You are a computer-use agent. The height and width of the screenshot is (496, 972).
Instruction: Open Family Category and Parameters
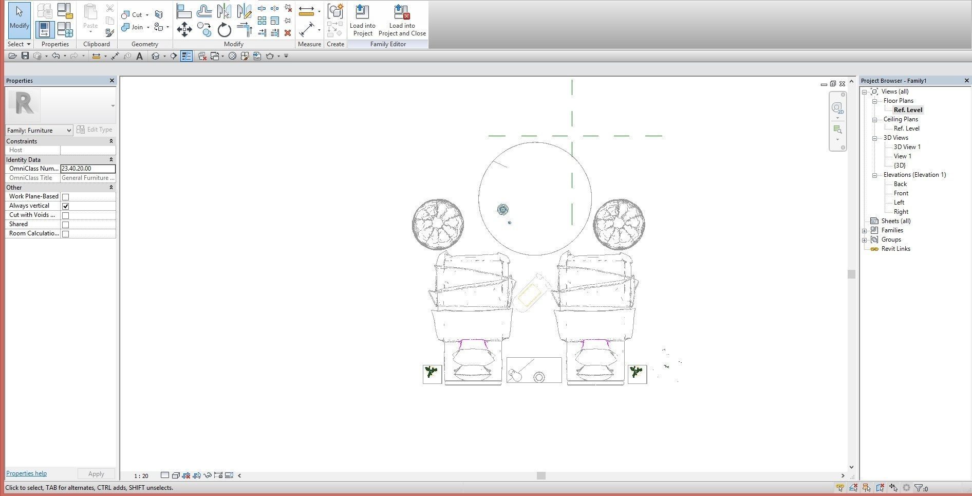pos(65,11)
